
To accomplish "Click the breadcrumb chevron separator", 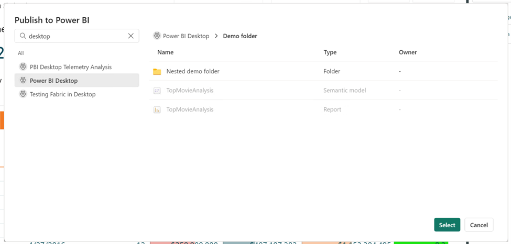I will click(216, 36).
